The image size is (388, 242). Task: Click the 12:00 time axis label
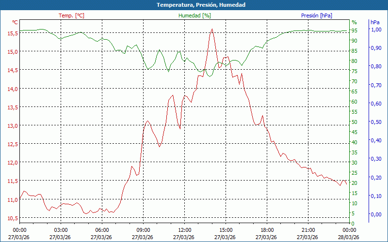coord(184,230)
